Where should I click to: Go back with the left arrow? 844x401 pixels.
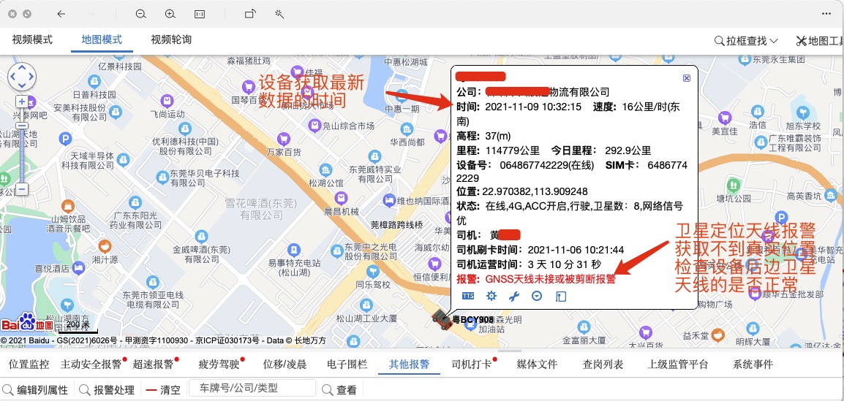pos(61,14)
